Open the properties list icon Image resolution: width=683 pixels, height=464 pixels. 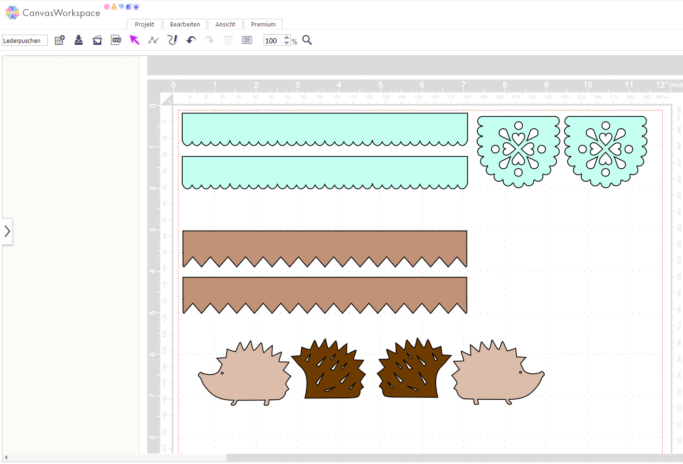(247, 41)
